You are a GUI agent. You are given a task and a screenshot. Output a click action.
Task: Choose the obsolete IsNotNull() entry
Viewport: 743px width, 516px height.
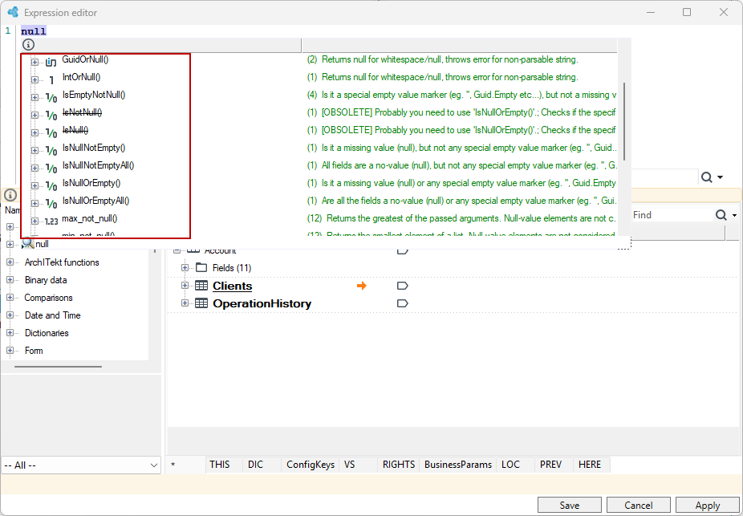[x=83, y=112]
